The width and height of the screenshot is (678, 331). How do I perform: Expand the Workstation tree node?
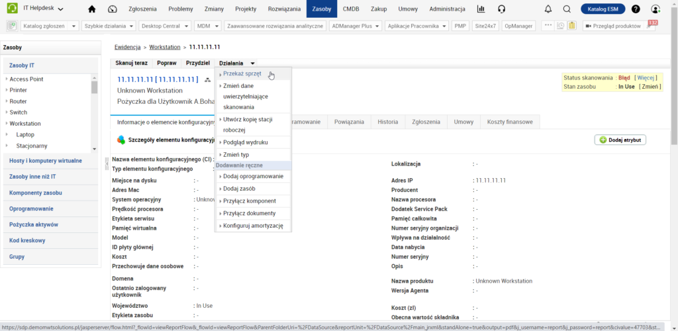(x=7, y=123)
